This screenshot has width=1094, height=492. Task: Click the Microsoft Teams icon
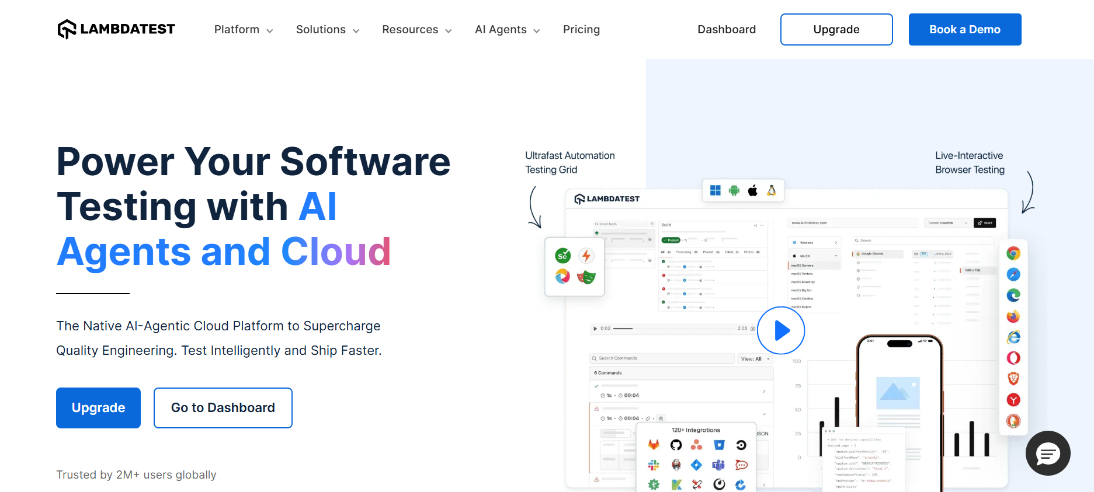pos(718,465)
